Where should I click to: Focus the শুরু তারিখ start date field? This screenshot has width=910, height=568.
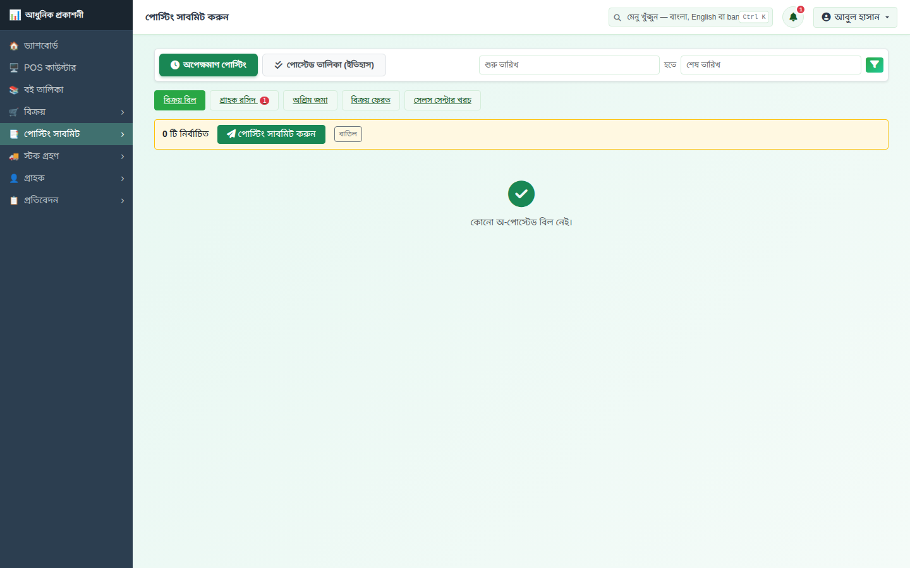[569, 65]
